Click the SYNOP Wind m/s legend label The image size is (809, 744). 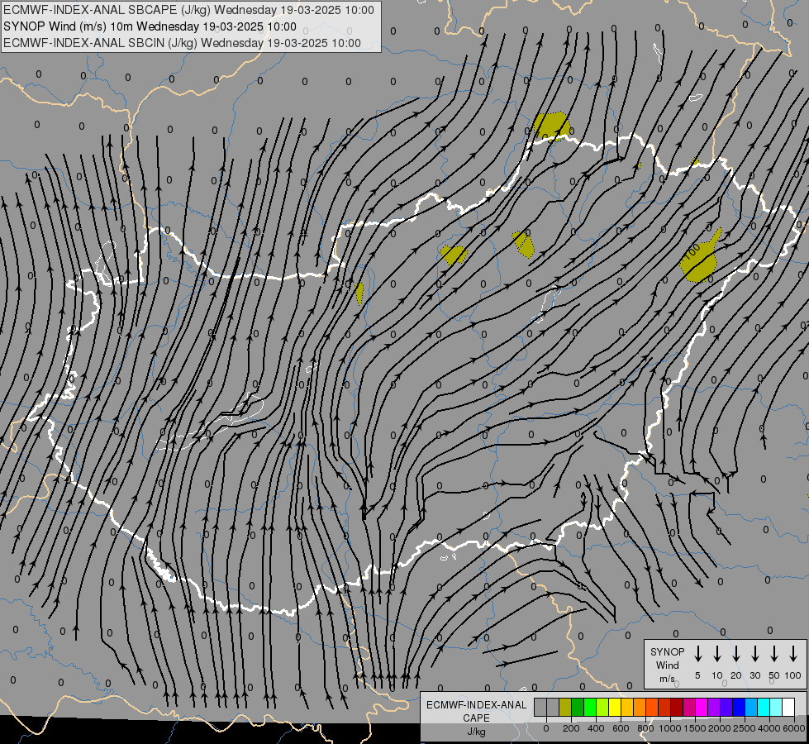click(667, 665)
